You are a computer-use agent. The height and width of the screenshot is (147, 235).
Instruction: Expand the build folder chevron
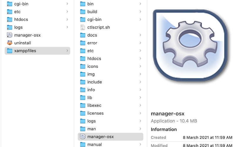(140, 12)
